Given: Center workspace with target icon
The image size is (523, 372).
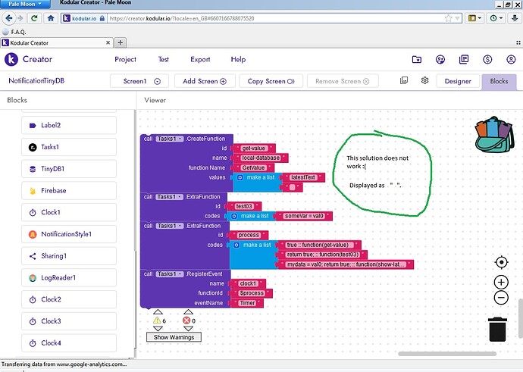Looking at the screenshot, I should [x=501, y=262].
